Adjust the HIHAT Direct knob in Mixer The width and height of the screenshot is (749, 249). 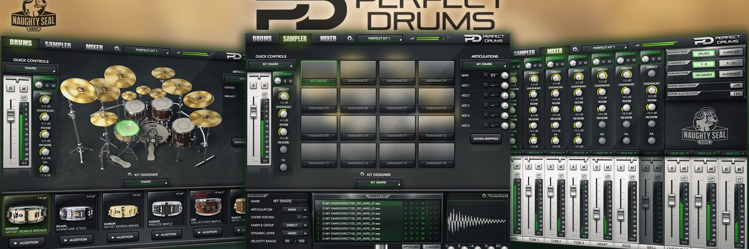602,77
